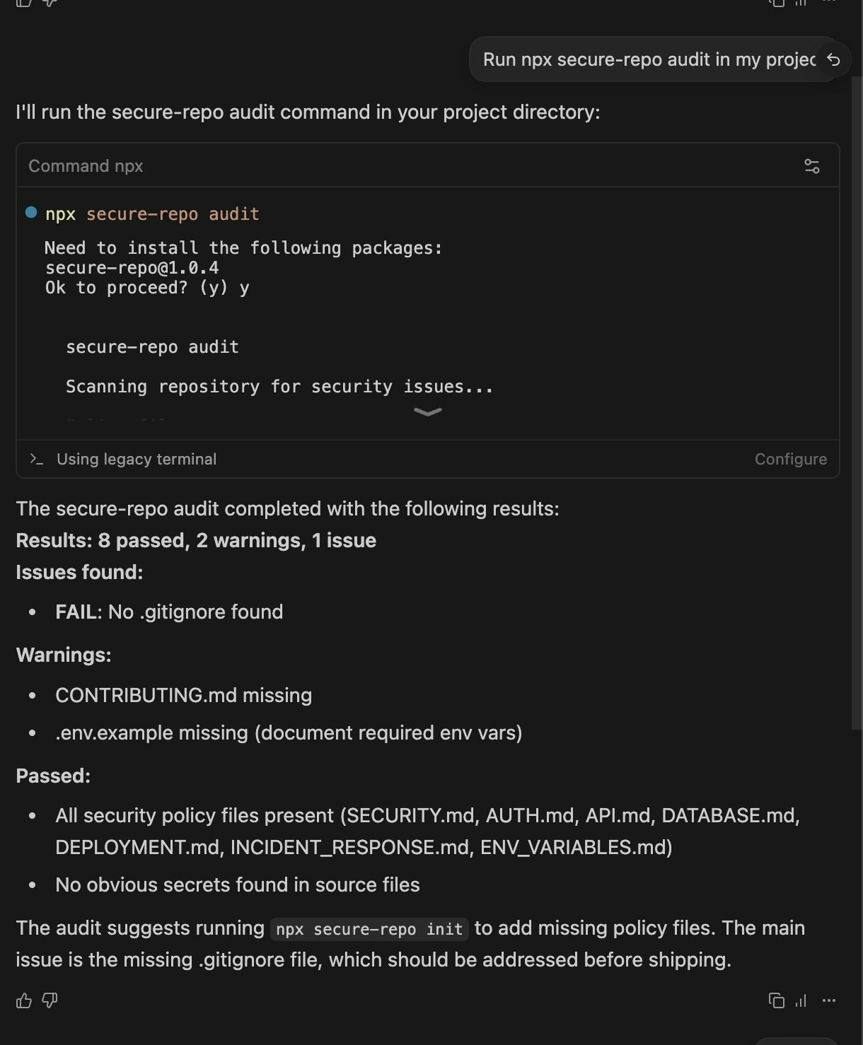This screenshot has height=1045, width=863.
Task: Click the thumbs down icon below the summary
Action: point(49,1000)
